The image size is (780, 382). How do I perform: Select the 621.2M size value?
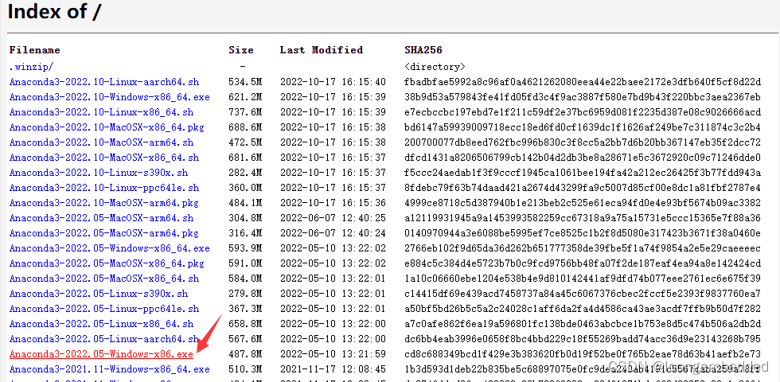245,97
